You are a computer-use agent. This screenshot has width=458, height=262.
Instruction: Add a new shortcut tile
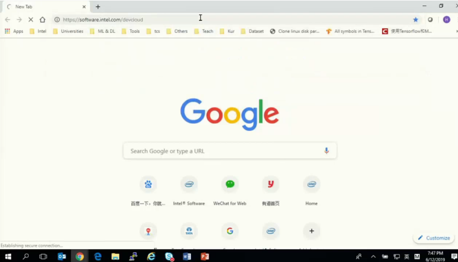(x=312, y=231)
